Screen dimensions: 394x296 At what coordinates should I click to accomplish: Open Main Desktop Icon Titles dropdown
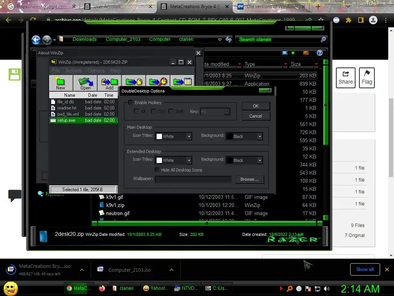pos(189,136)
